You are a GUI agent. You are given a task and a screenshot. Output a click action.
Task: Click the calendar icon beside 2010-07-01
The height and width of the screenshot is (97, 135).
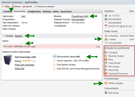tap(106, 26)
